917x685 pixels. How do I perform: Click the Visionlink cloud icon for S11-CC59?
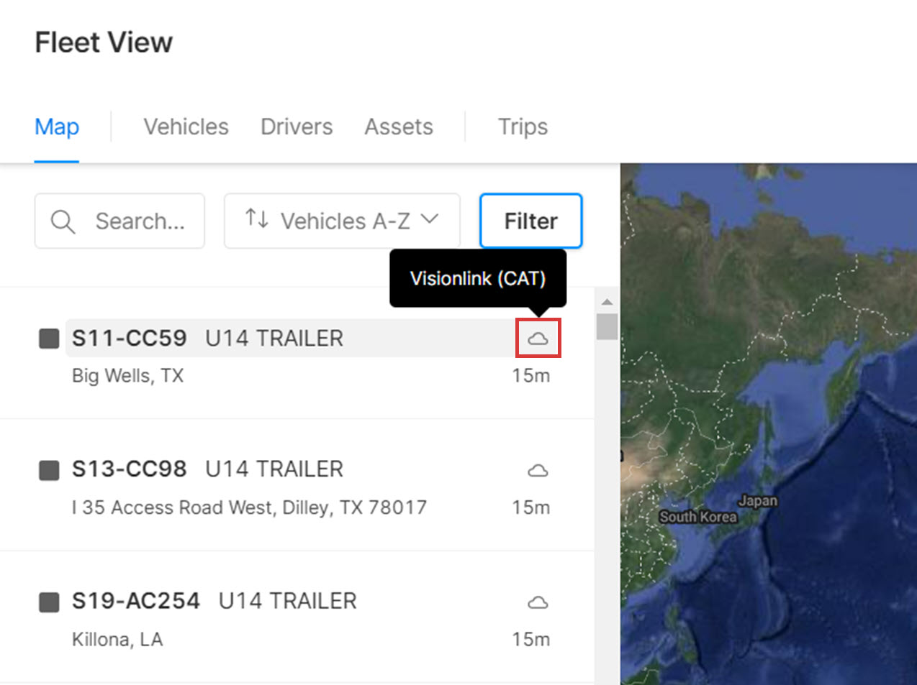538,338
